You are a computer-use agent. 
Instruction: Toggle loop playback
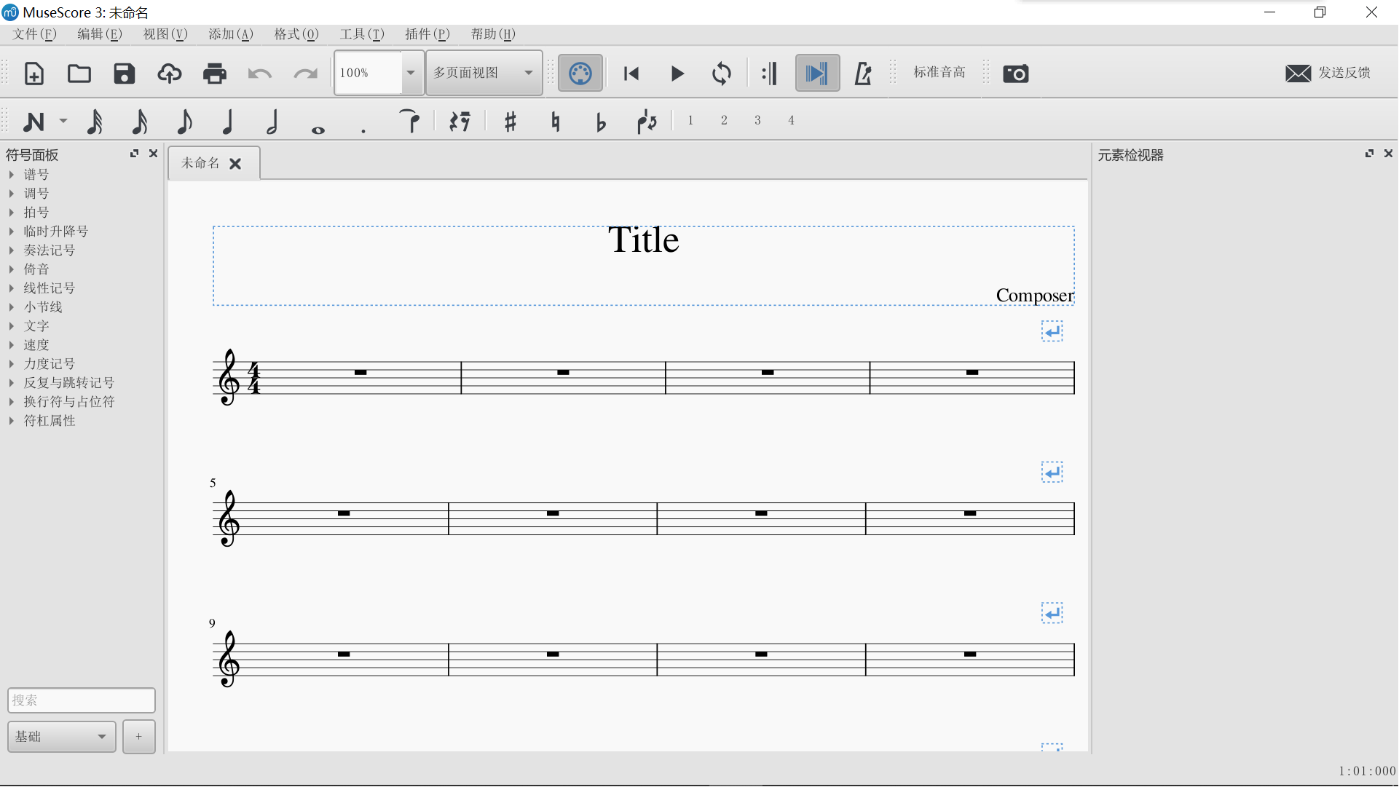pos(722,74)
